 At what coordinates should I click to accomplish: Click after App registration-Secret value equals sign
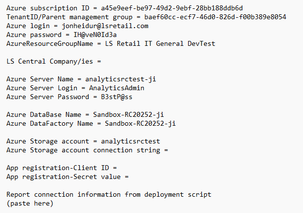tap(131, 177)
